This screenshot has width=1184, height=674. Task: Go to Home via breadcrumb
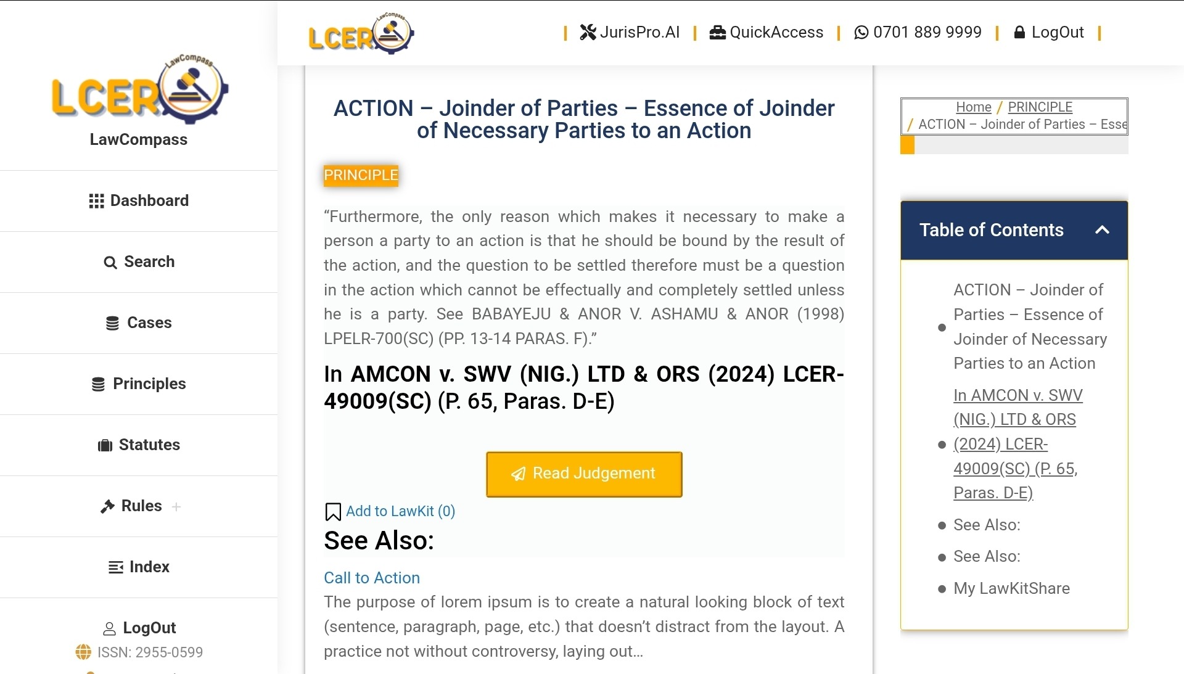point(973,107)
